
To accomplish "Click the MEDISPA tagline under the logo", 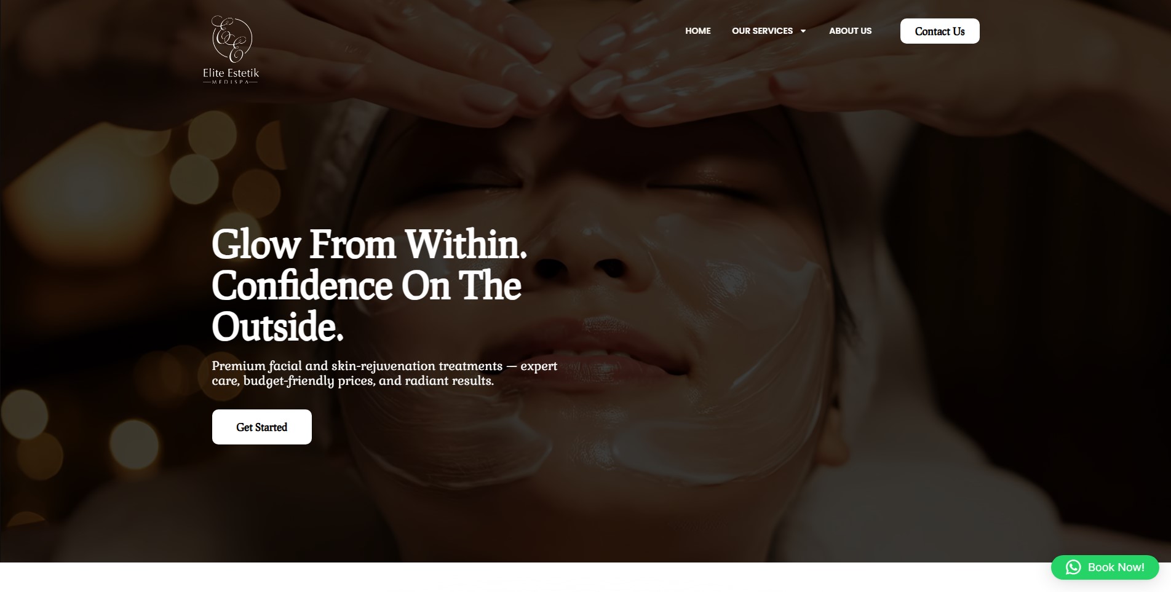I will (231, 82).
